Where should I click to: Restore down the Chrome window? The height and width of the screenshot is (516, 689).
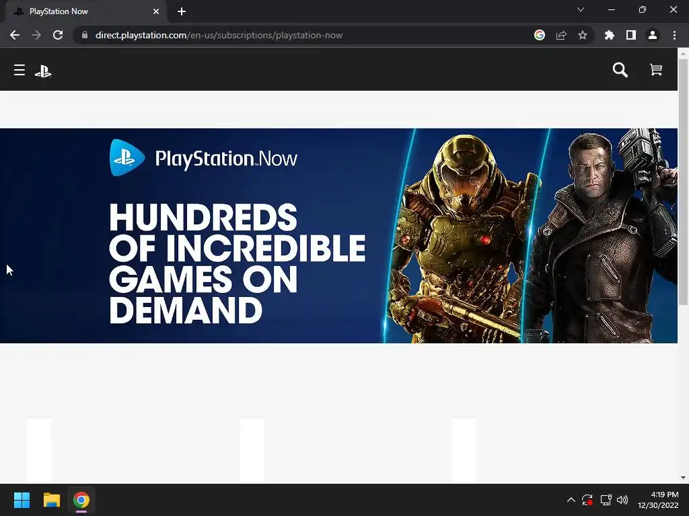pyautogui.click(x=643, y=9)
